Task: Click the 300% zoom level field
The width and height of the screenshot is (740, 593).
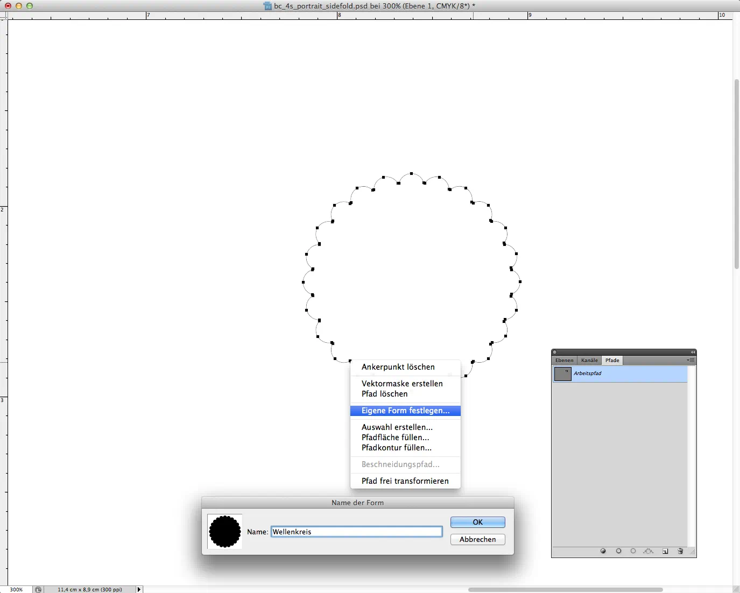Action: [x=16, y=589]
